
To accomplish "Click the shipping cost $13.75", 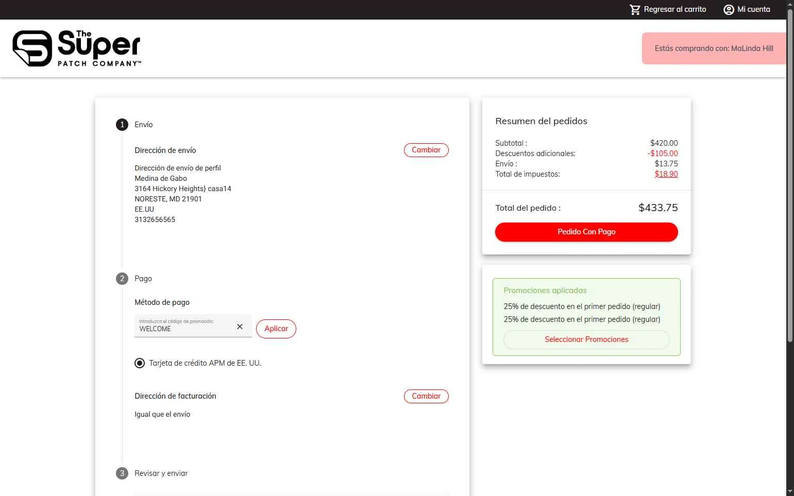I will click(666, 164).
